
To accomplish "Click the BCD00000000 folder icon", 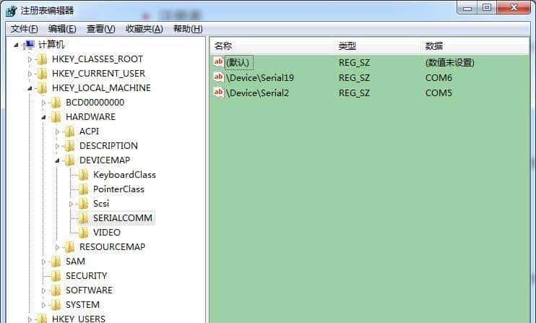I will (x=56, y=103).
